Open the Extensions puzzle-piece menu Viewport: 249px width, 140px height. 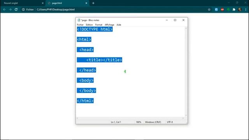tap(234, 9)
